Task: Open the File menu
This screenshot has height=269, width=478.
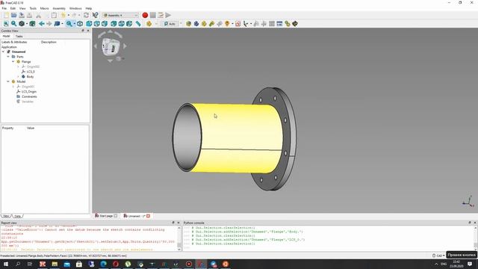Action: point(4,8)
